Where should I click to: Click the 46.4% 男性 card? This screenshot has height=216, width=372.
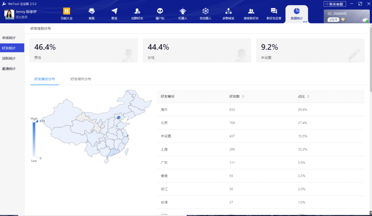point(84,50)
